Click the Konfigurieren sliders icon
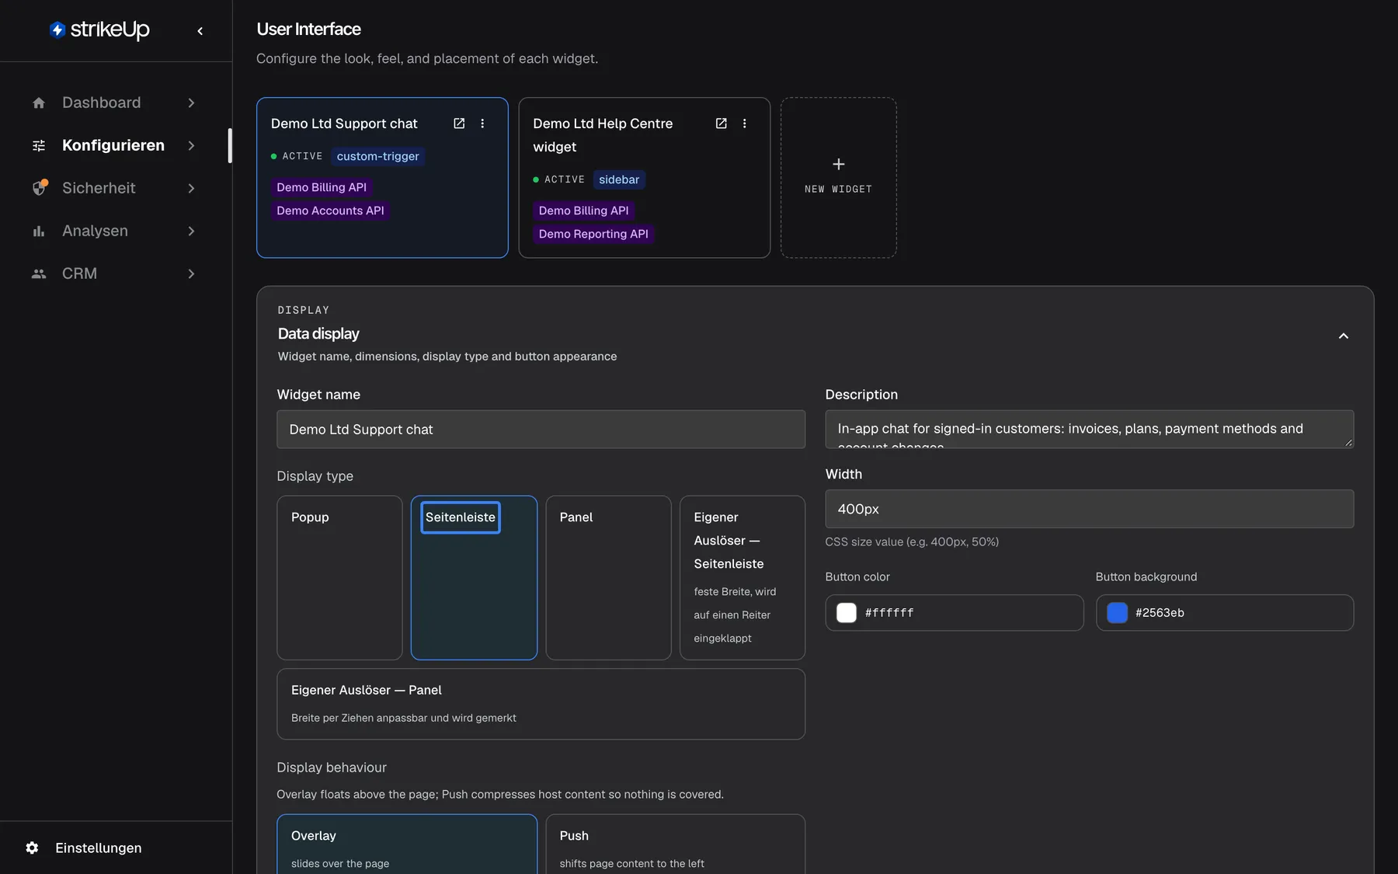This screenshot has width=1398, height=874. 39,145
